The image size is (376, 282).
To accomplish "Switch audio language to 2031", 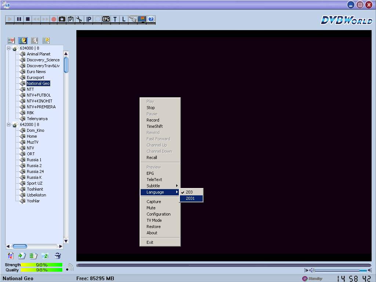I will click(190, 198).
